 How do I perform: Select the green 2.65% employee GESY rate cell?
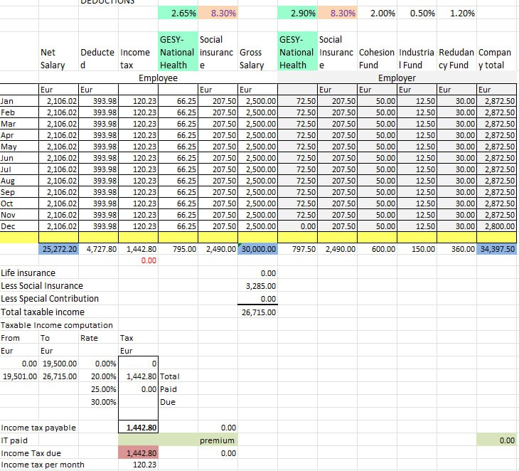click(178, 14)
